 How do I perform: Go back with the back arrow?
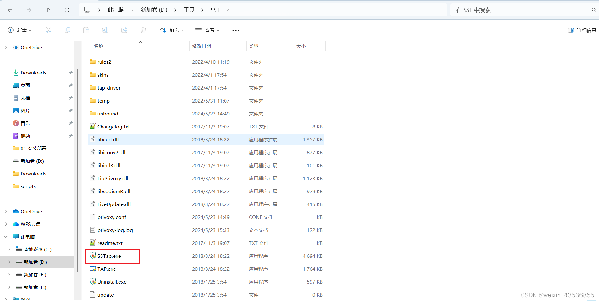[x=10, y=10]
